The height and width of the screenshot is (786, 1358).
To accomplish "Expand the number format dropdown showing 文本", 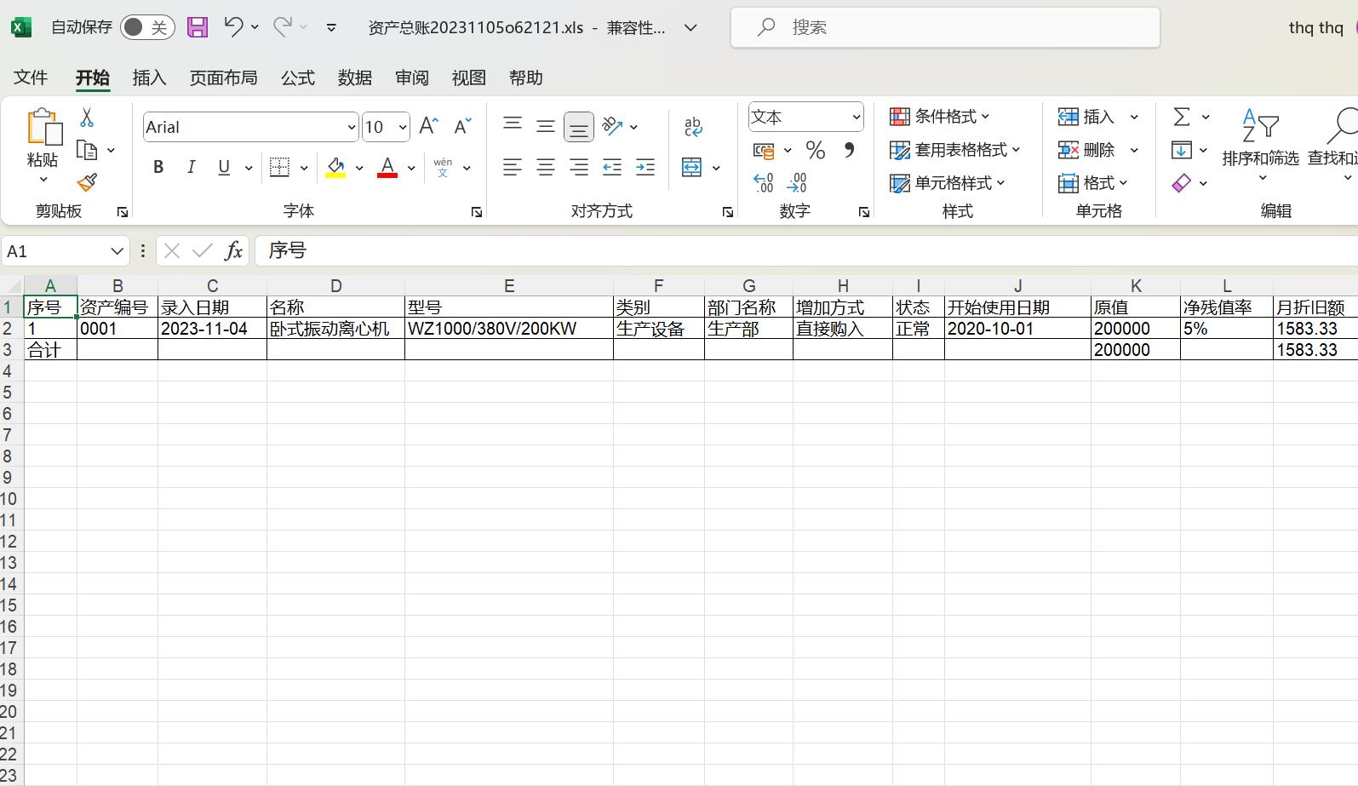I will pos(856,118).
